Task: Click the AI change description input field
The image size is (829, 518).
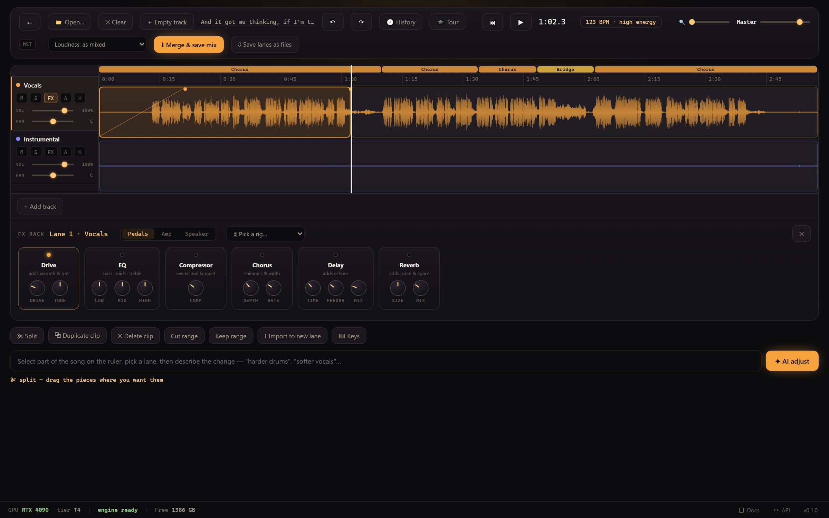Action: [x=386, y=361]
